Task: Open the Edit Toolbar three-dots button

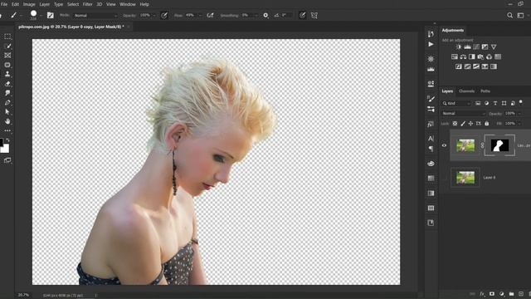Action: (x=7, y=130)
